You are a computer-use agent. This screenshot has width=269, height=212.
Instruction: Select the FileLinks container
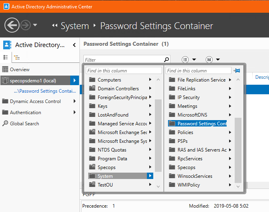click(186, 89)
